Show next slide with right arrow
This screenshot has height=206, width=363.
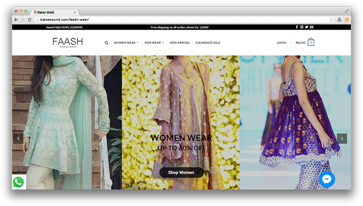342,139
